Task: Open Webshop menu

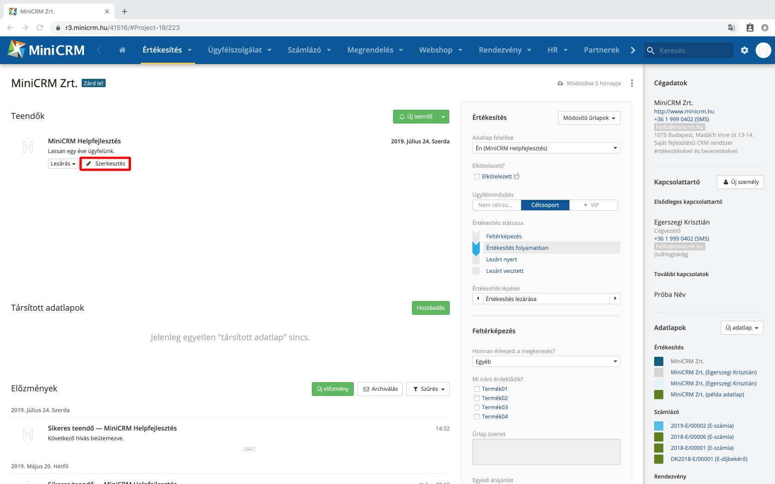Action: tap(441, 50)
